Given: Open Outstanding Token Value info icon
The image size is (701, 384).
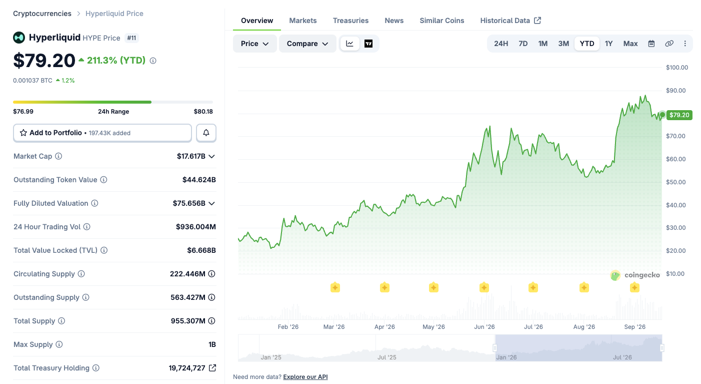Looking at the screenshot, I should point(103,180).
